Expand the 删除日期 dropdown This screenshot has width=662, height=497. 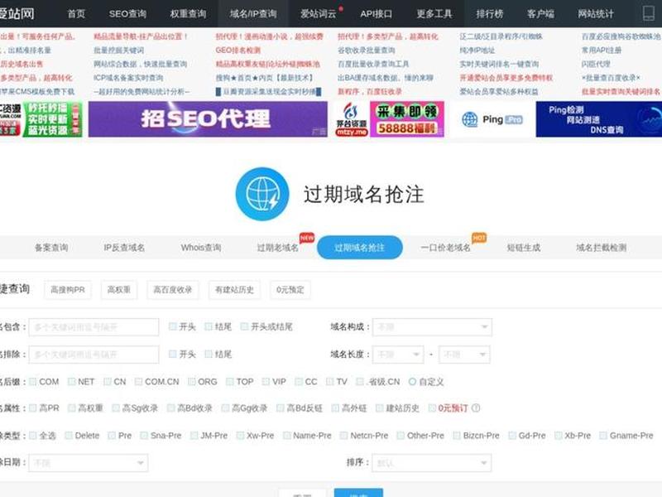click(x=89, y=463)
